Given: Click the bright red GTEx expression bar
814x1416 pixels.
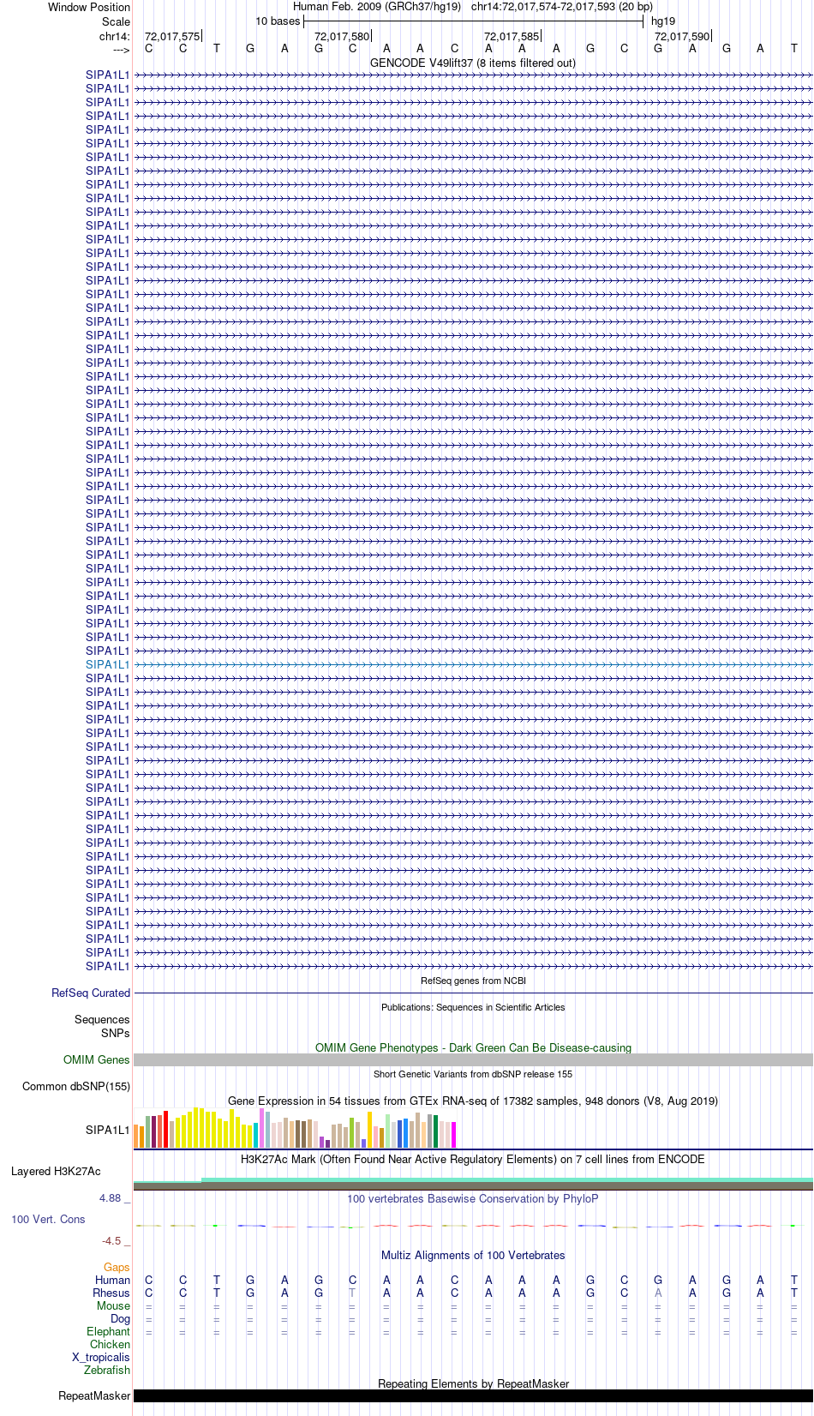Looking at the screenshot, I should click(x=165, y=1130).
